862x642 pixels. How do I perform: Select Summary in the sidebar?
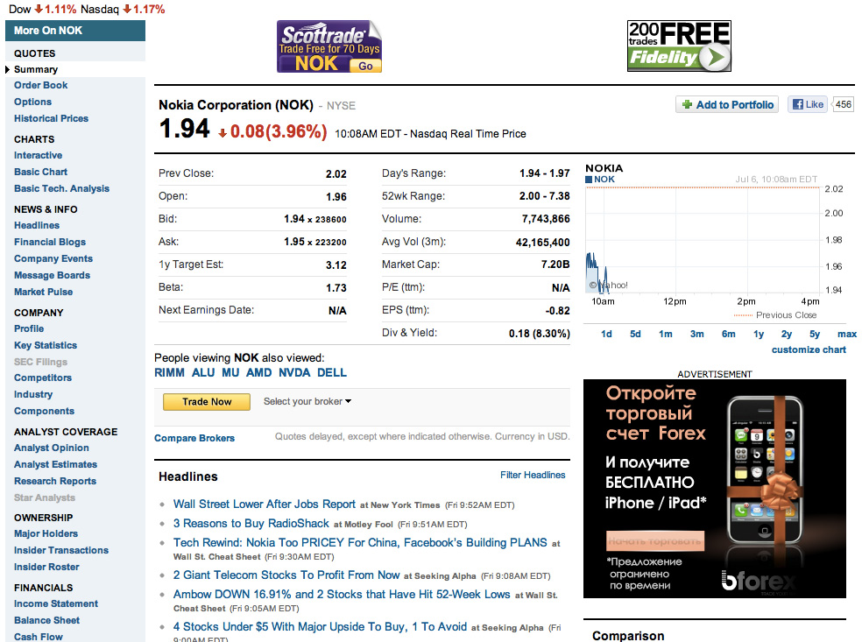click(36, 69)
